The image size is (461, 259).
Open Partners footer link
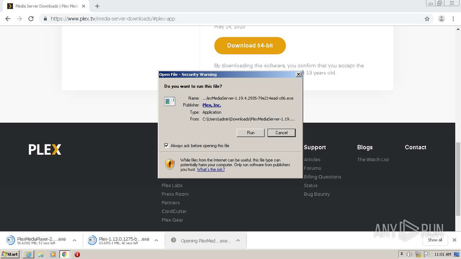point(171,203)
